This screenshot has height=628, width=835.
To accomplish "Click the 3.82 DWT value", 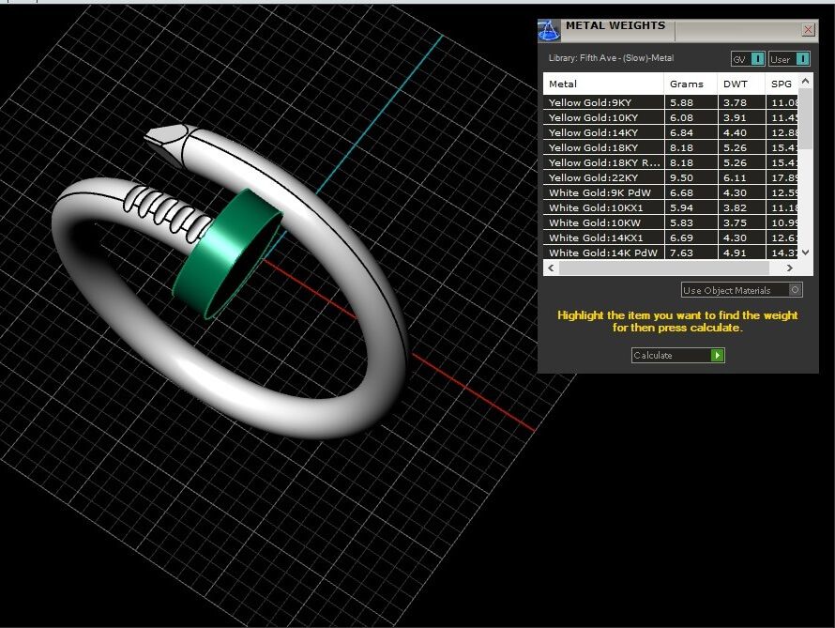I will pos(735,207).
